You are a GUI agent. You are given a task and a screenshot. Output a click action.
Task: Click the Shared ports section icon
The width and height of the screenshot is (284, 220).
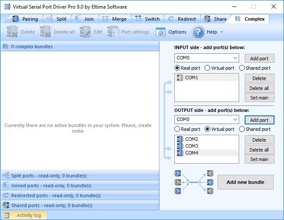[x=6, y=205]
